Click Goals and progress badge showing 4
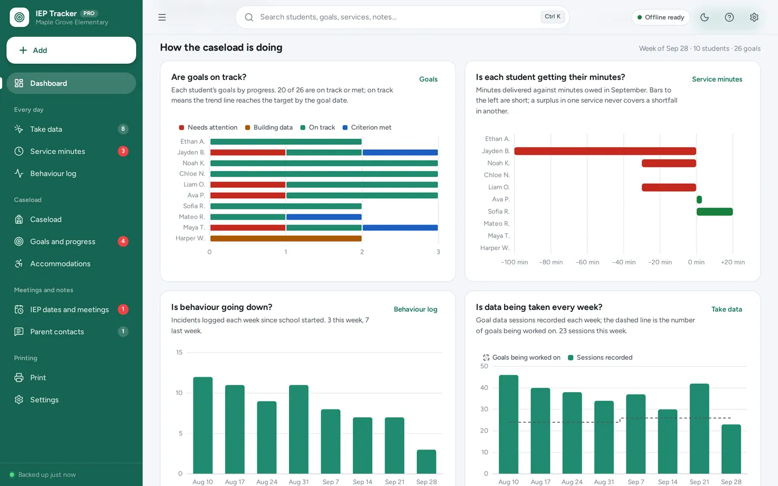778x486 pixels. pos(123,241)
